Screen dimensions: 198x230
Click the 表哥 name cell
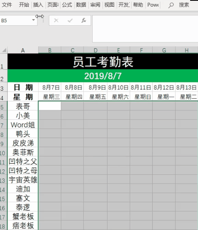(23, 106)
